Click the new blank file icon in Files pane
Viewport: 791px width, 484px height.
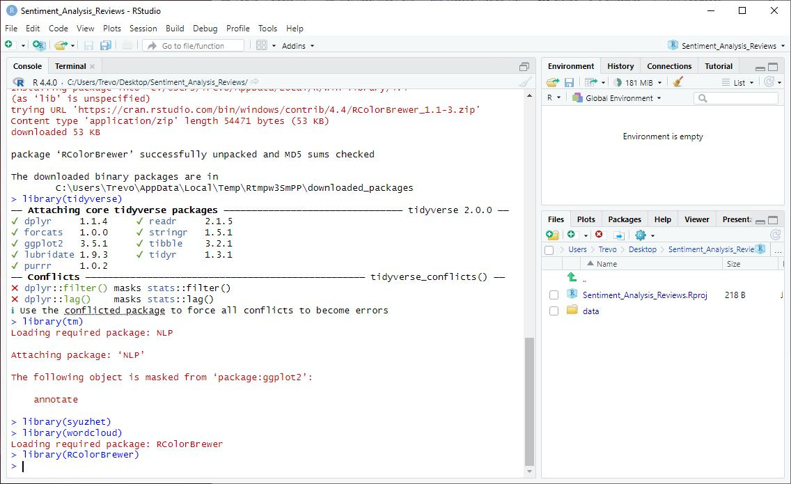pos(571,234)
